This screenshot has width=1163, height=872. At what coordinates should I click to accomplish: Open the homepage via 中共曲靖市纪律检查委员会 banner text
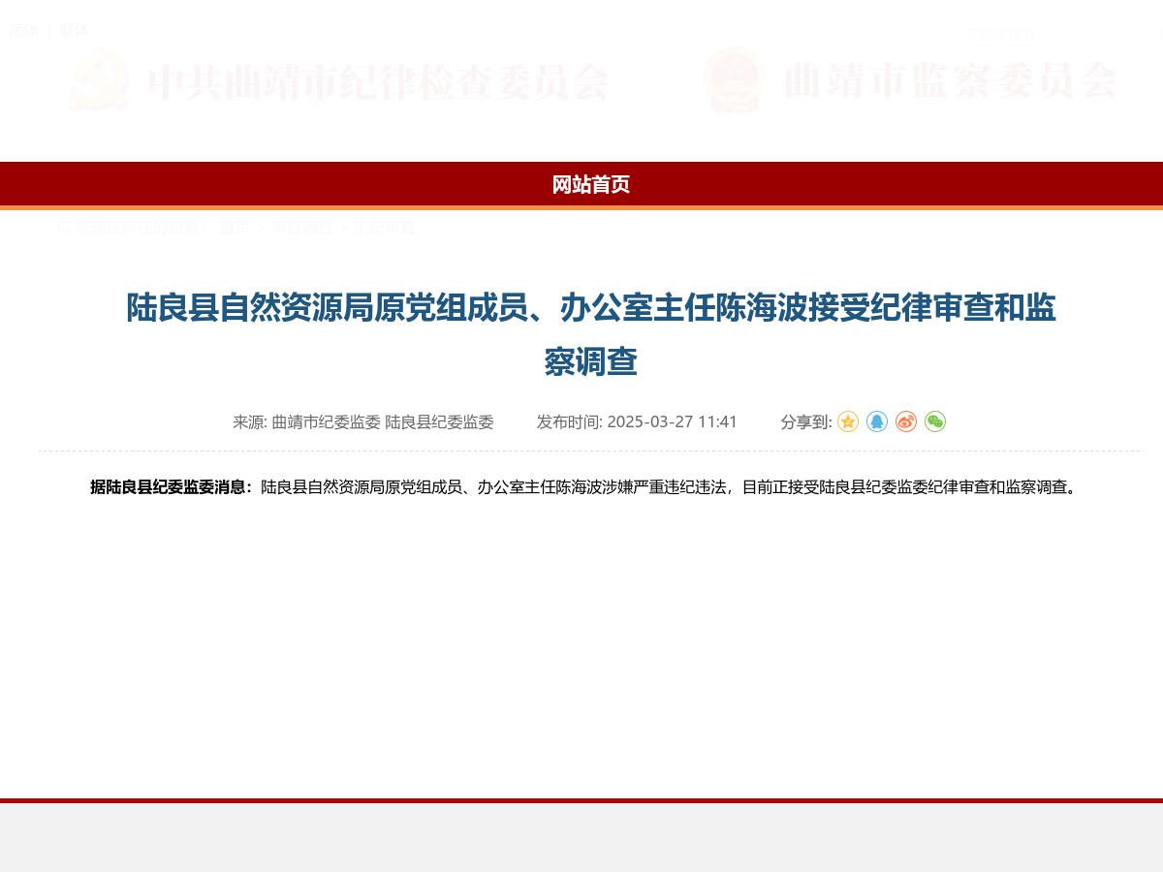[x=380, y=85]
